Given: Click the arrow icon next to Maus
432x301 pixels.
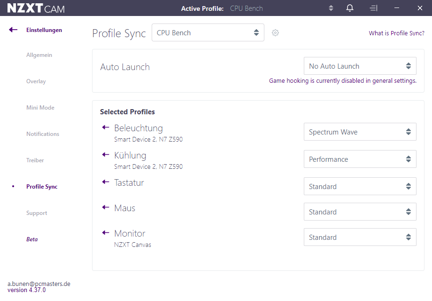Looking at the screenshot, I should click(106, 207).
